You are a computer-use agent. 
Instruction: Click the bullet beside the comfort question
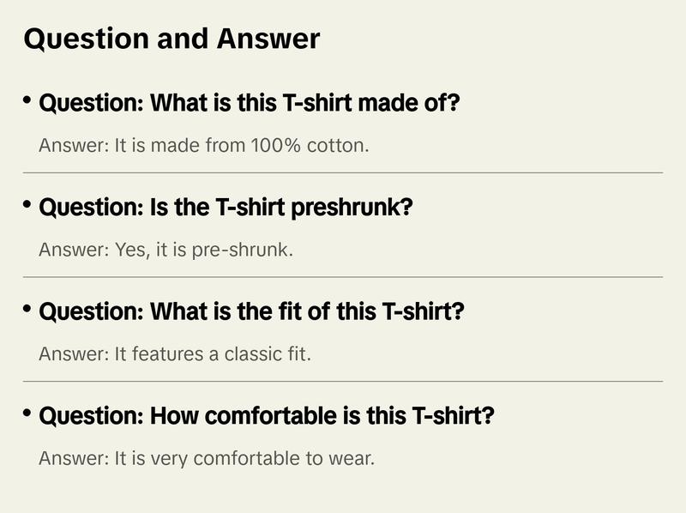pos(27,413)
